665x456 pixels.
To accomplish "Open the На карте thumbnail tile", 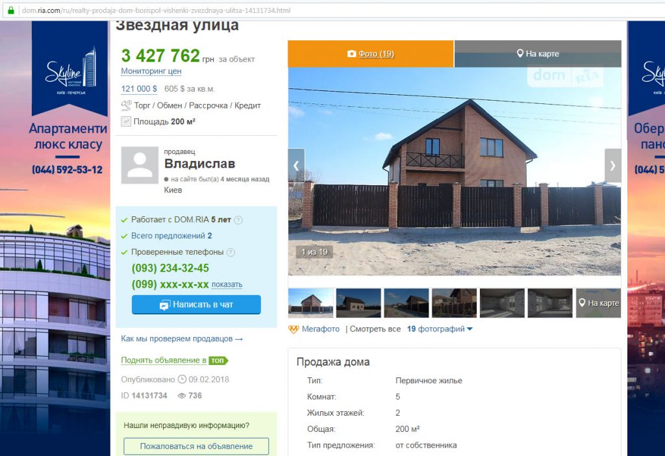I will (598, 303).
